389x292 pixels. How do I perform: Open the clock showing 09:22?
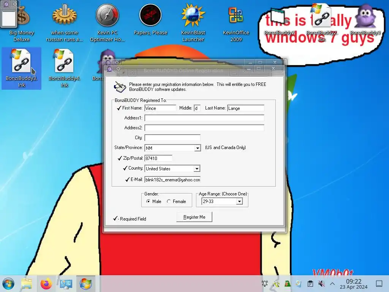point(354,284)
